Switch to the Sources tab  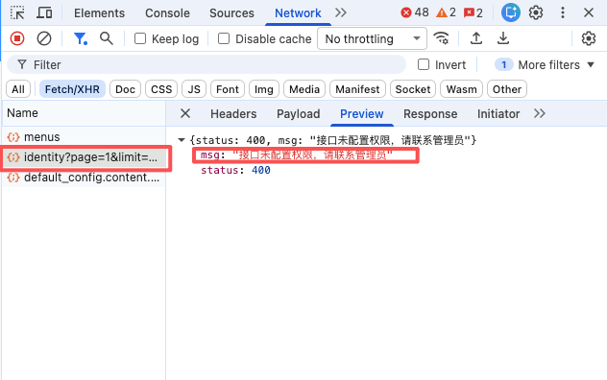[231, 13]
